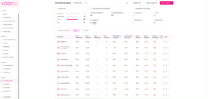This screenshot has width=208, height=99.
Task: Click the 34 count under Faltas injustificadas
Action: tap(112, 15)
